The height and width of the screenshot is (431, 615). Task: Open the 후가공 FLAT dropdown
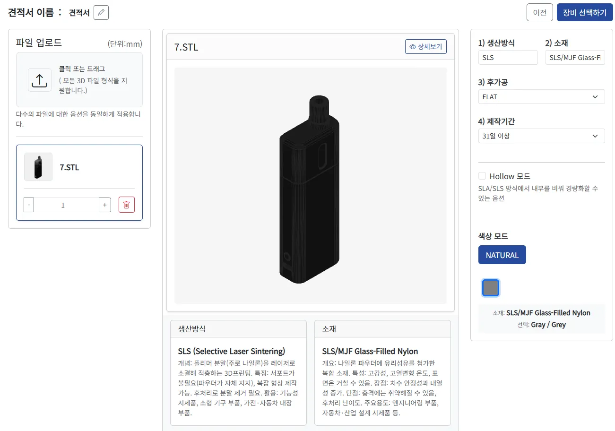[x=541, y=97]
